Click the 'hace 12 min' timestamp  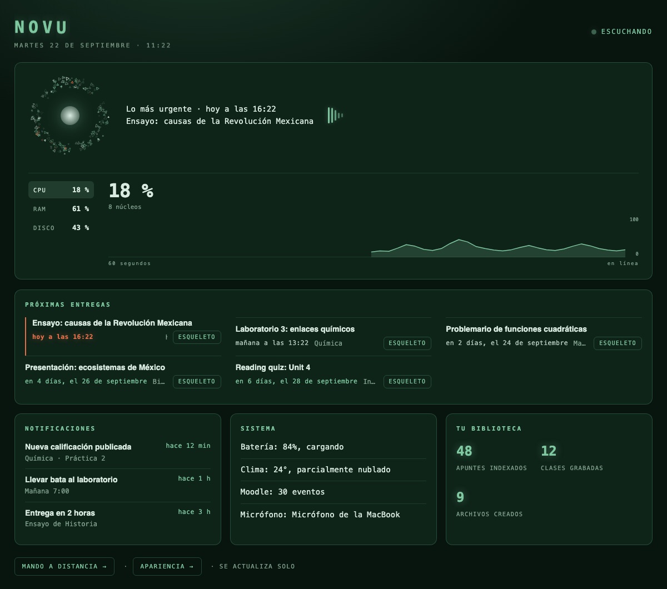[188, 446]
